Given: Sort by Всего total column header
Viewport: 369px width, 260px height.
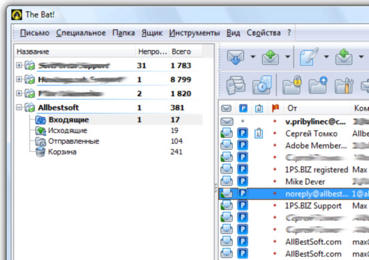Looking at the screenshot, I should pyautogui.click(x=185, y=51).
